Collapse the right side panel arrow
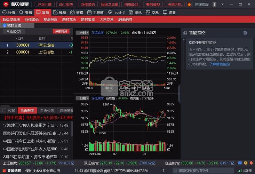This screenshot has width=255, height=174. [179, 94]
